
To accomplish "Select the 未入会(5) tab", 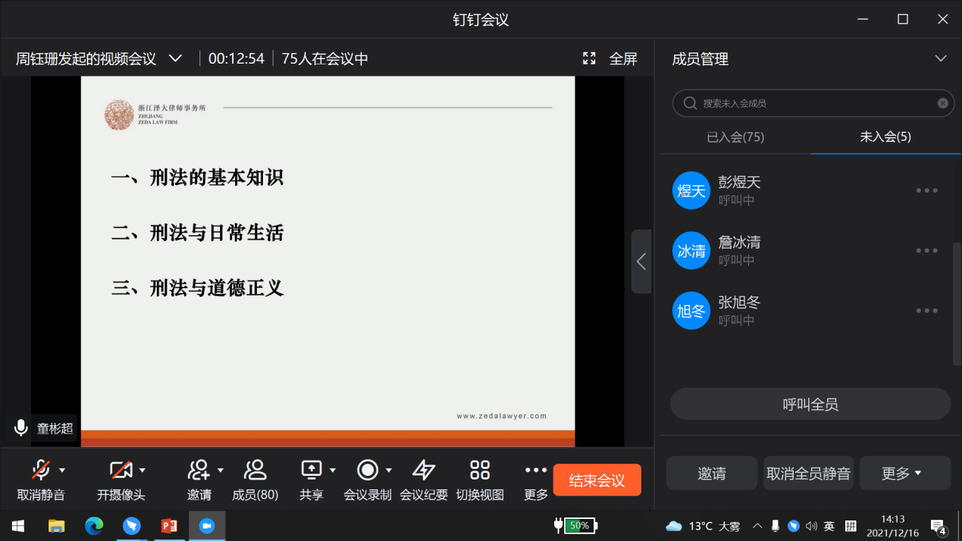I will [x=885, y=137].
